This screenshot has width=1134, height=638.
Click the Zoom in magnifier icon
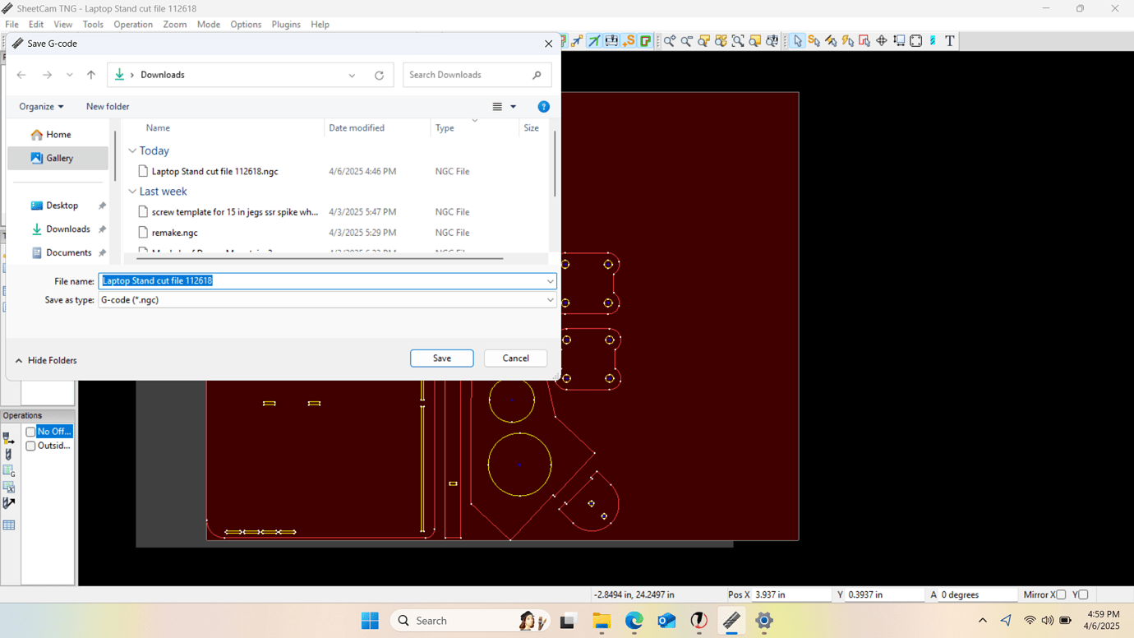[x=670, y=41]
